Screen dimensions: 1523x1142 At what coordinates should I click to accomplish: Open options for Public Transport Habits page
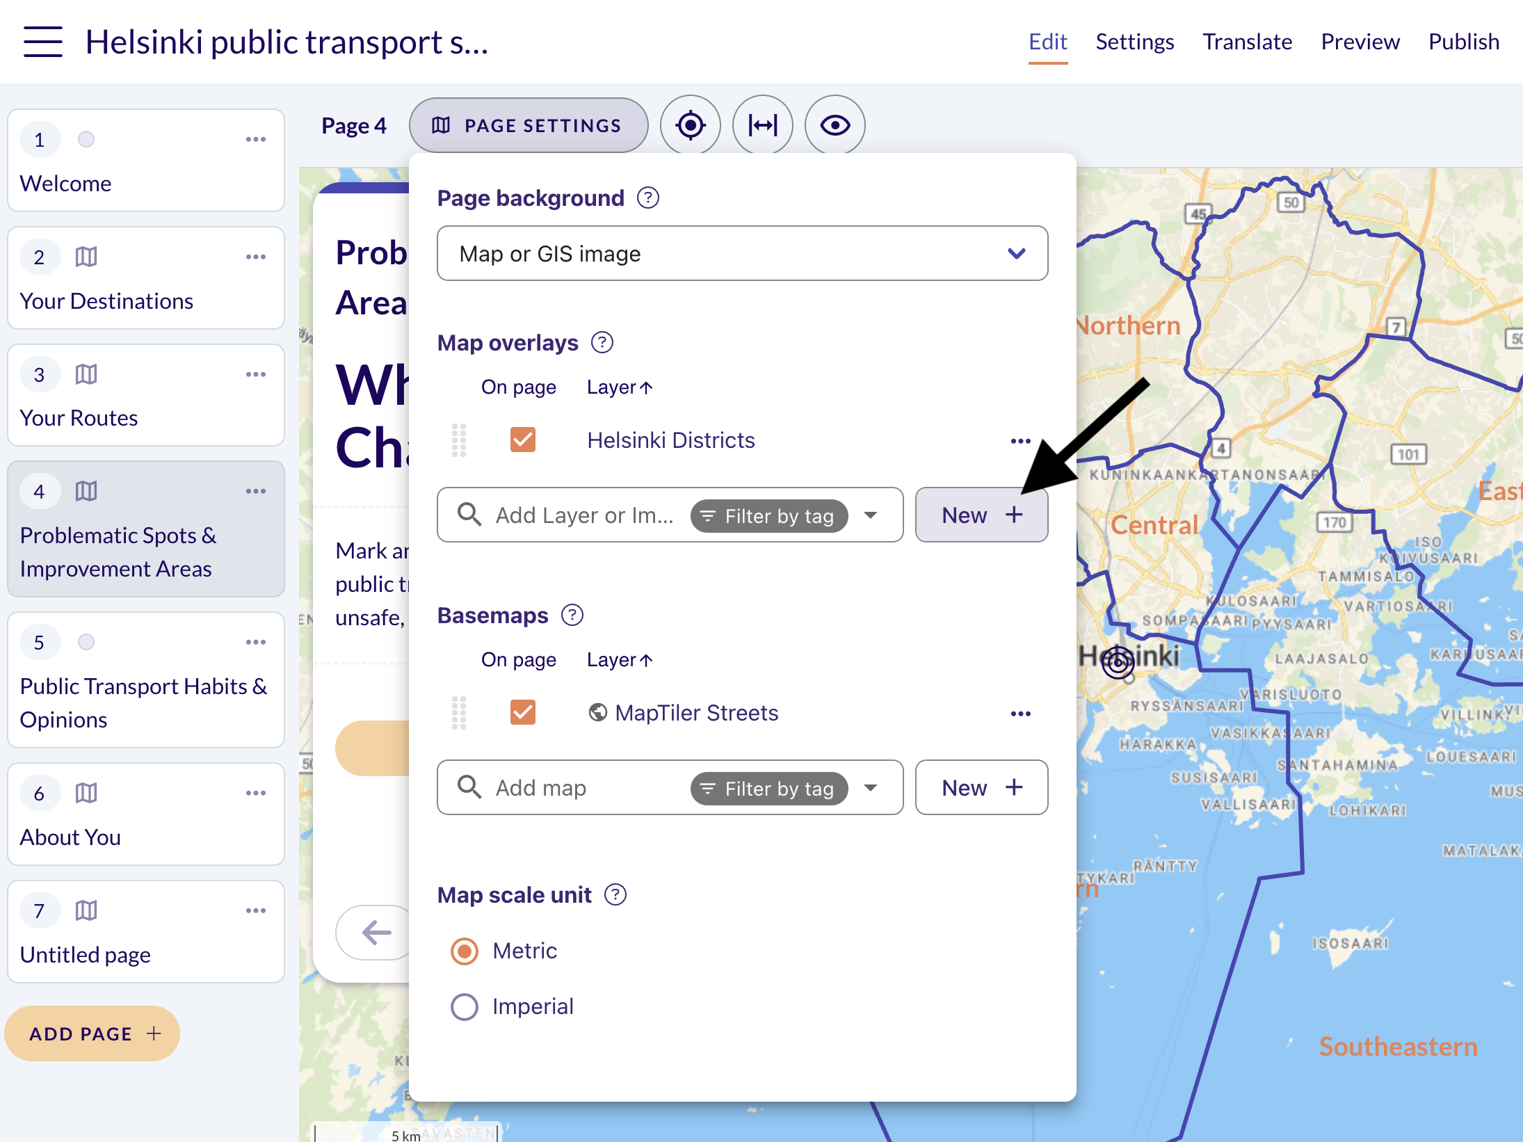(x=255, y=642)
